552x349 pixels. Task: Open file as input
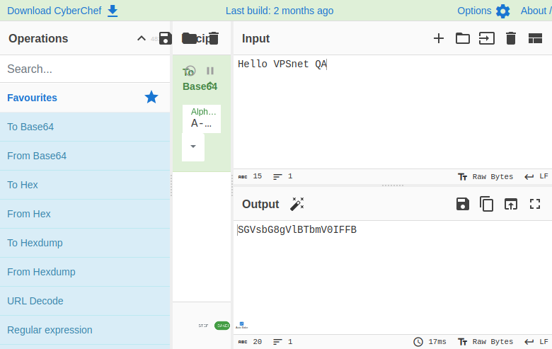[486, 38]
